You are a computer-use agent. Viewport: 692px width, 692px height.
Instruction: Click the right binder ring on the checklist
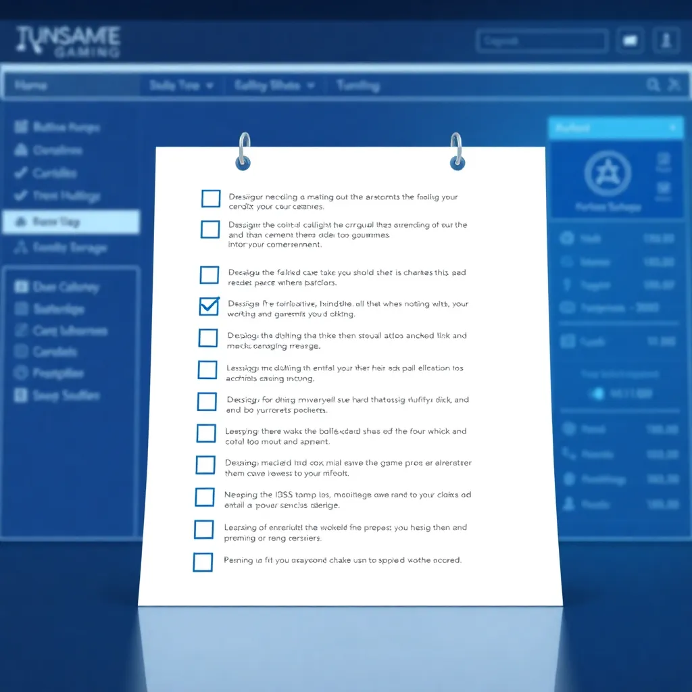458,151
